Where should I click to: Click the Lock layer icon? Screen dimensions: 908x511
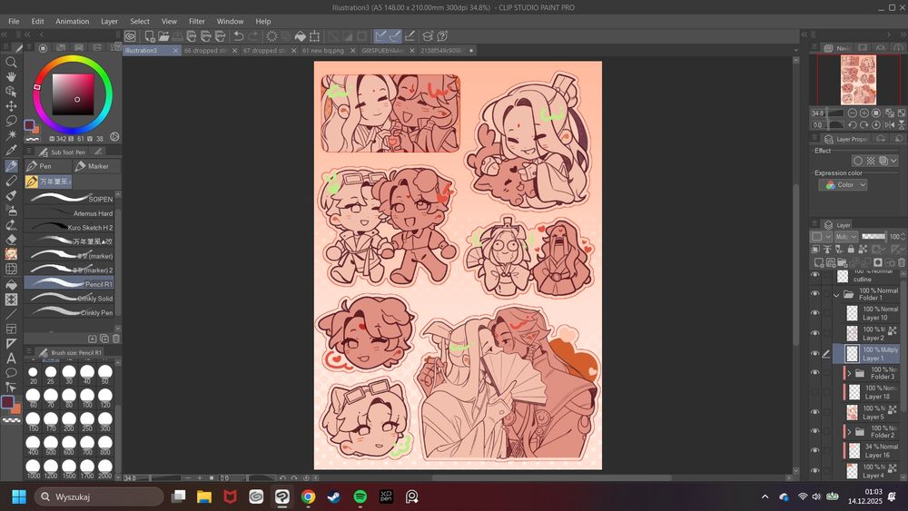851,249
